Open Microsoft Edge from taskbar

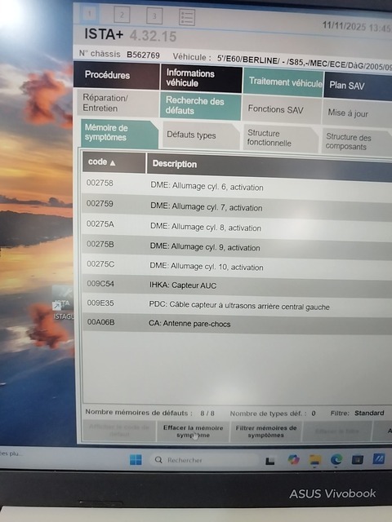pyautogui.click(x=336, y=460)
